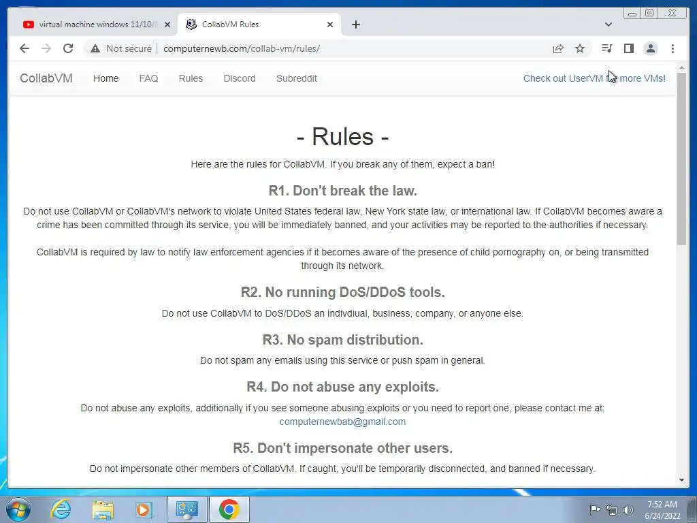Click the Chrome taskbar icon
The height and width of the screenshot is (523, 697).
tap(229, 509)
